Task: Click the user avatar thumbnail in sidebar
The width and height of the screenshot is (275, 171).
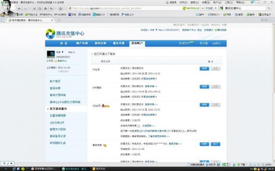Action: (51, 54)
